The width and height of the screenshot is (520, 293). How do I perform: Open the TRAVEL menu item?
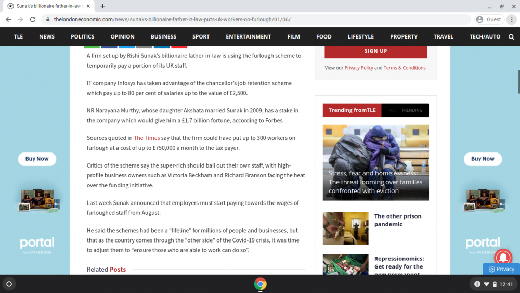[444, 37]
